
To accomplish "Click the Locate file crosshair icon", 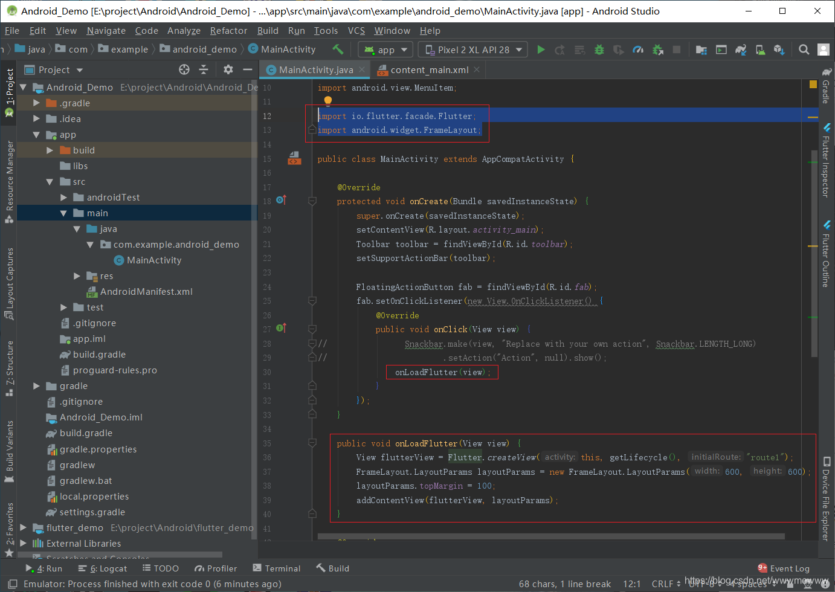I will click(184, 69).
